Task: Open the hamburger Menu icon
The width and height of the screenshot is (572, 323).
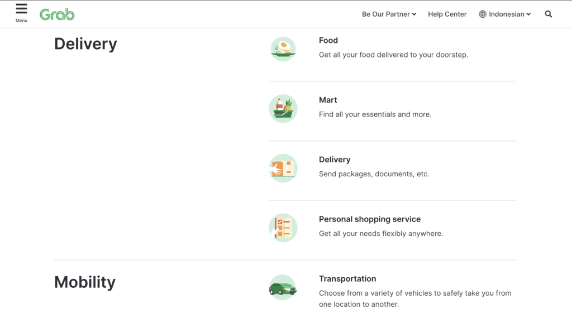Action: [21, 9]
